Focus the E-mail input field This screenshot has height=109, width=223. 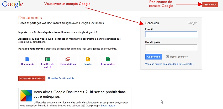click(x=171, y=34)
